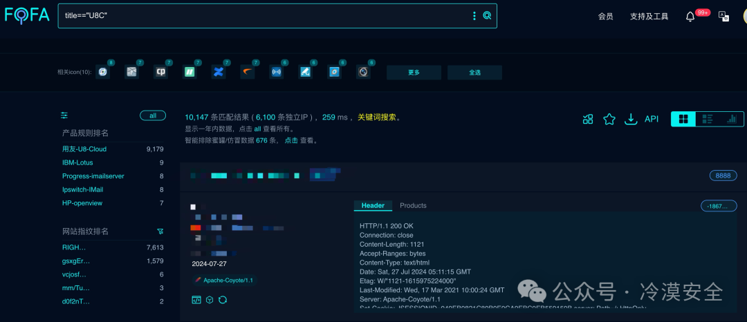Screen dimensions: 747x322
Task: Switch to the Products tab
Action: click(x=413, y=205)
